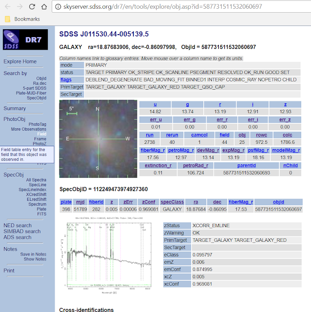Open the Summary section
The width and height of the screenshot is (311, 312).
pyautogui.click(x=15, y=108)
